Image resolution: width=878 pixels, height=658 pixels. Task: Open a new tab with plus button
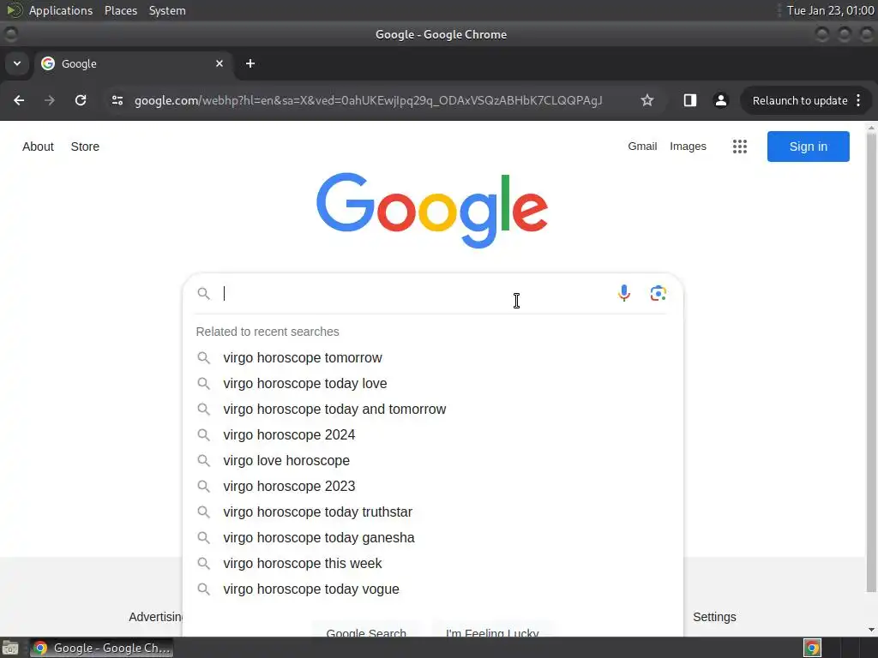250,63
